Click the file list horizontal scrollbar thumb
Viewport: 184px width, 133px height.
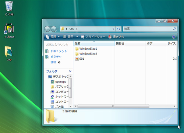coord(113,106)
